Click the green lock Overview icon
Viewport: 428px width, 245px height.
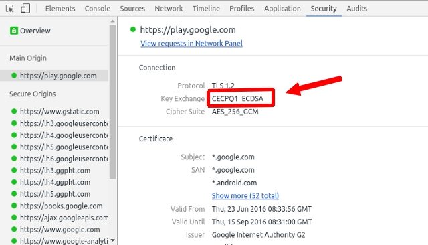[x=14, y=31]
